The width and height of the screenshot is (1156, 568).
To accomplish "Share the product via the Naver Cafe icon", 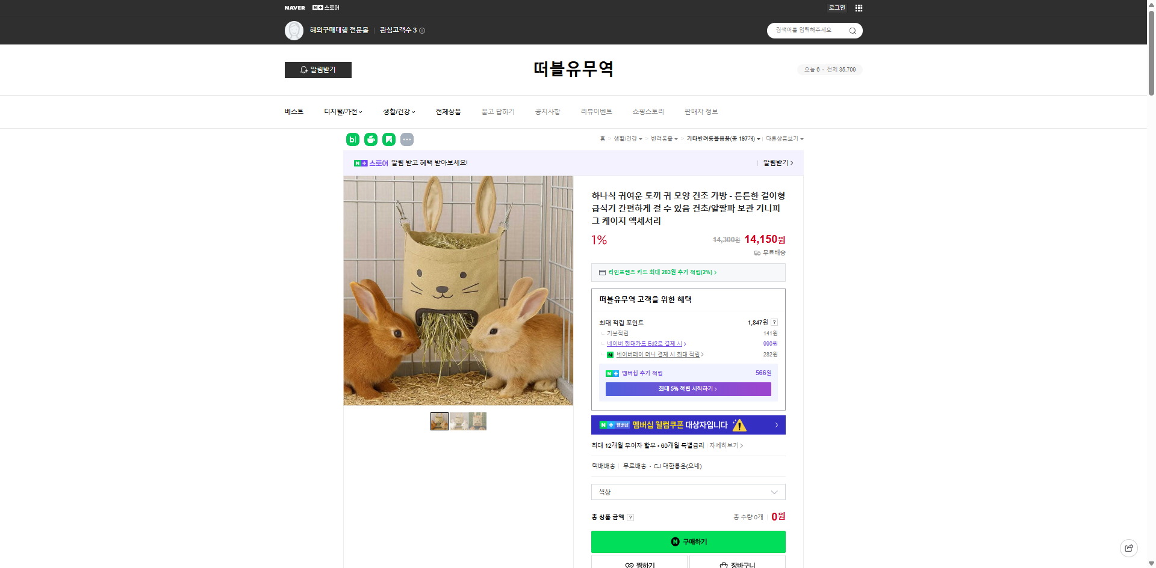I will [370, 139].
